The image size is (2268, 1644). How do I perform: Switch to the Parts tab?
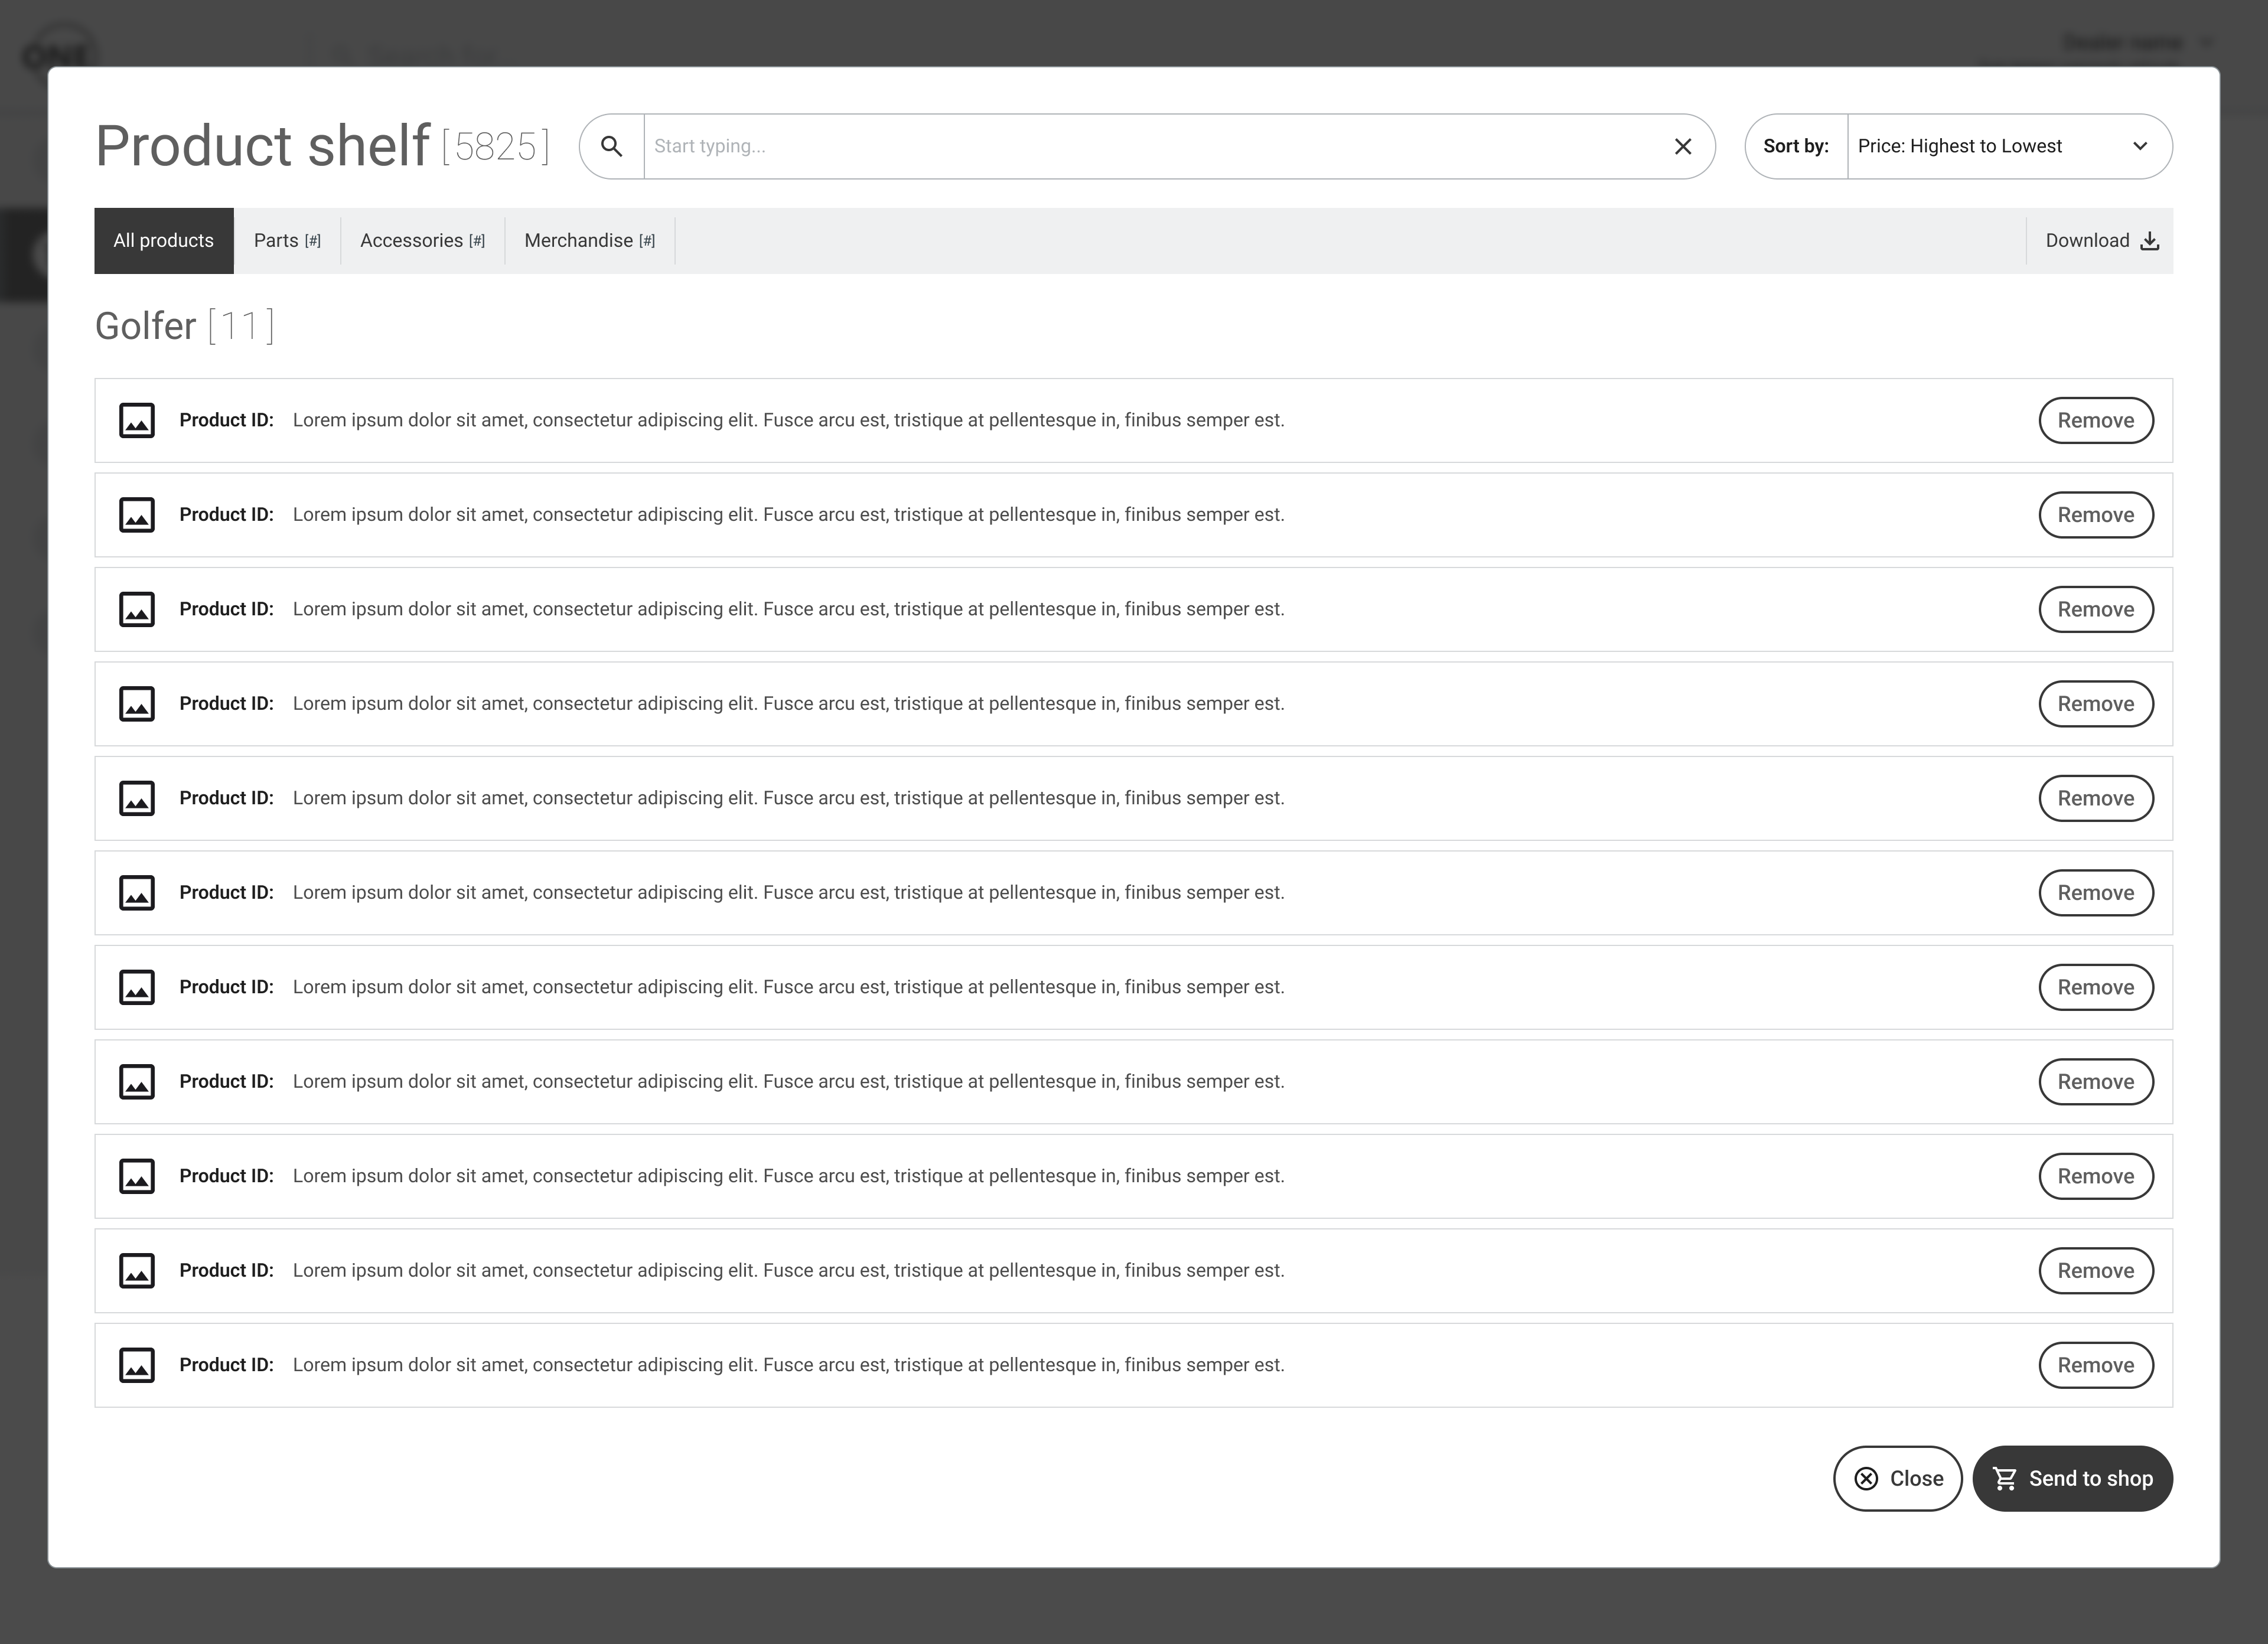point(287,241)
